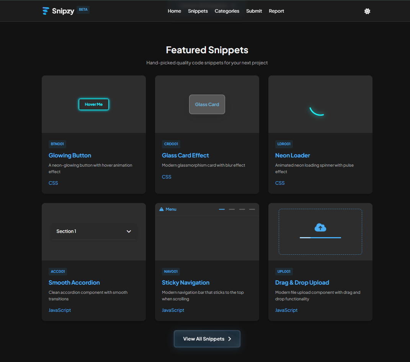The width and height of the screenshot is (410, 362).
Task: Click the UPL001 snippet ID tag
Action: pyautogui.click(x=284, y=272)
